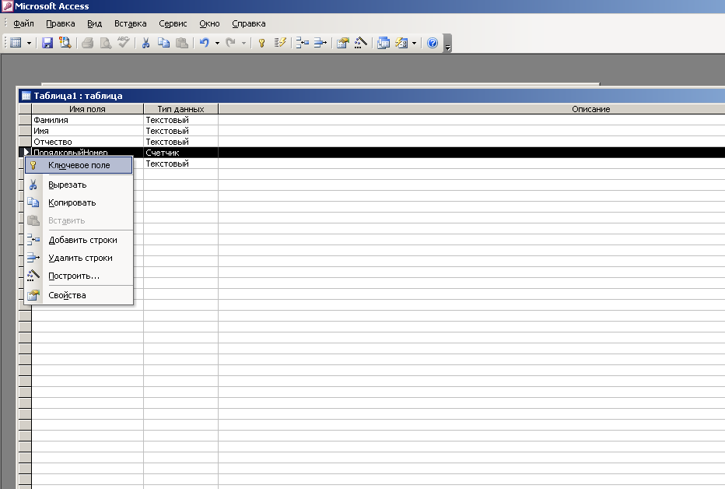Expand the toolbar options arrow at toolbar end
The image size is (725, 489).
[x=447, y=44]
